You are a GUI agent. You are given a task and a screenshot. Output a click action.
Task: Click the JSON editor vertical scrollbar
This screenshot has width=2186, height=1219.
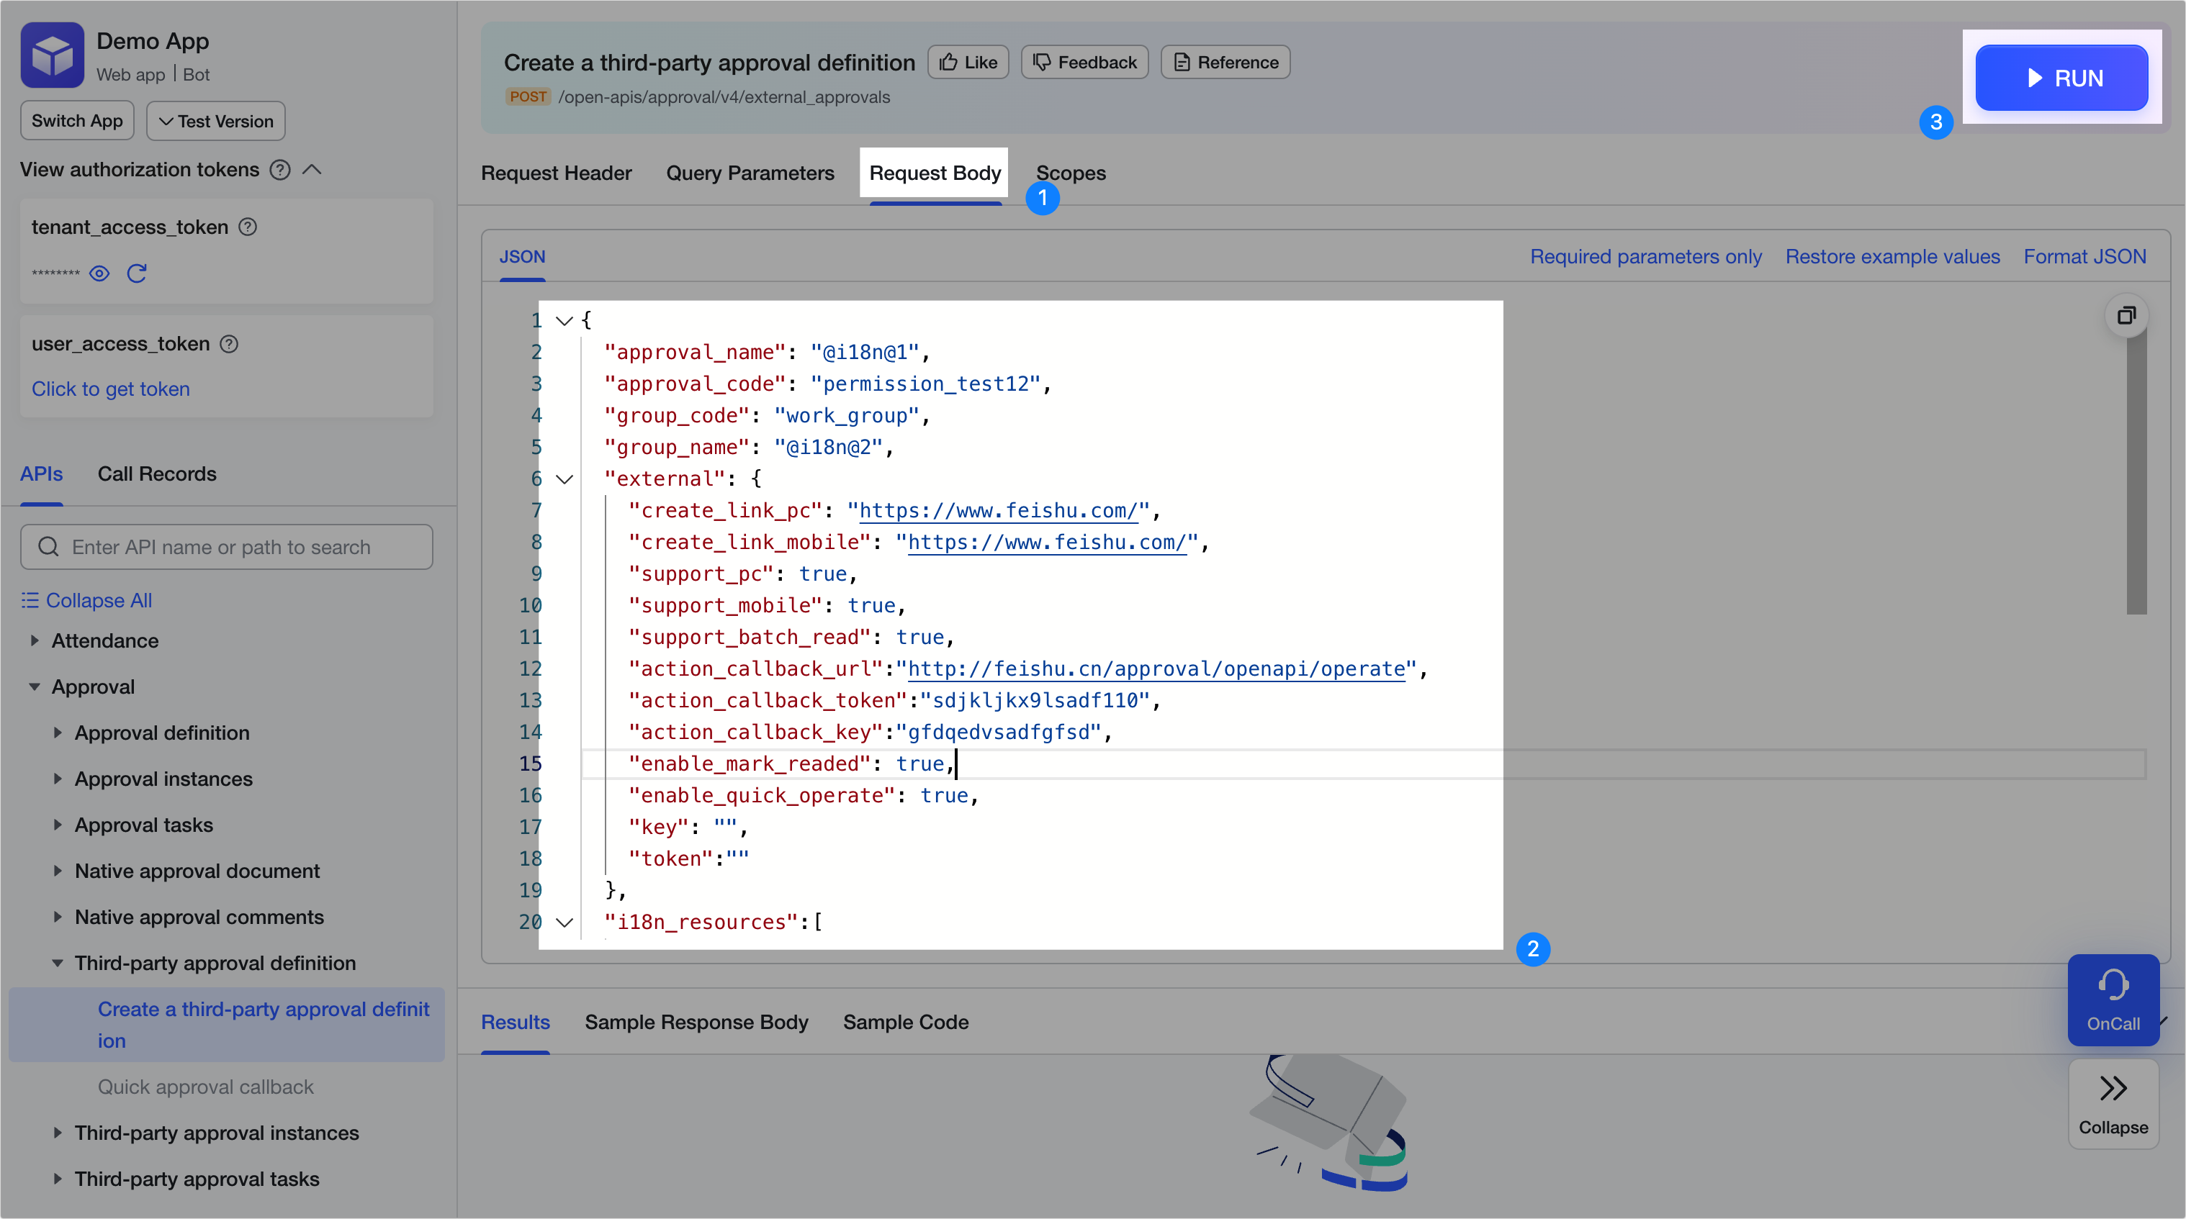coord(2136,475)
